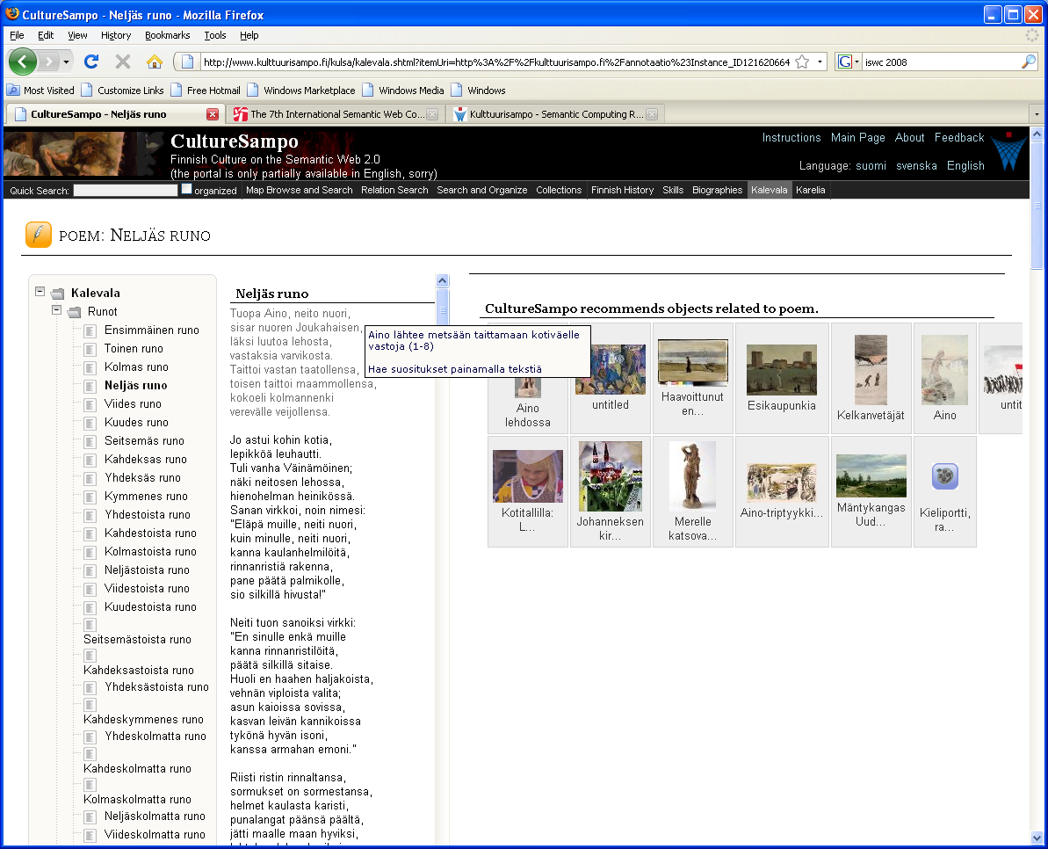
Task: Reload the page with the refresh icon
Action: point(91,62)
